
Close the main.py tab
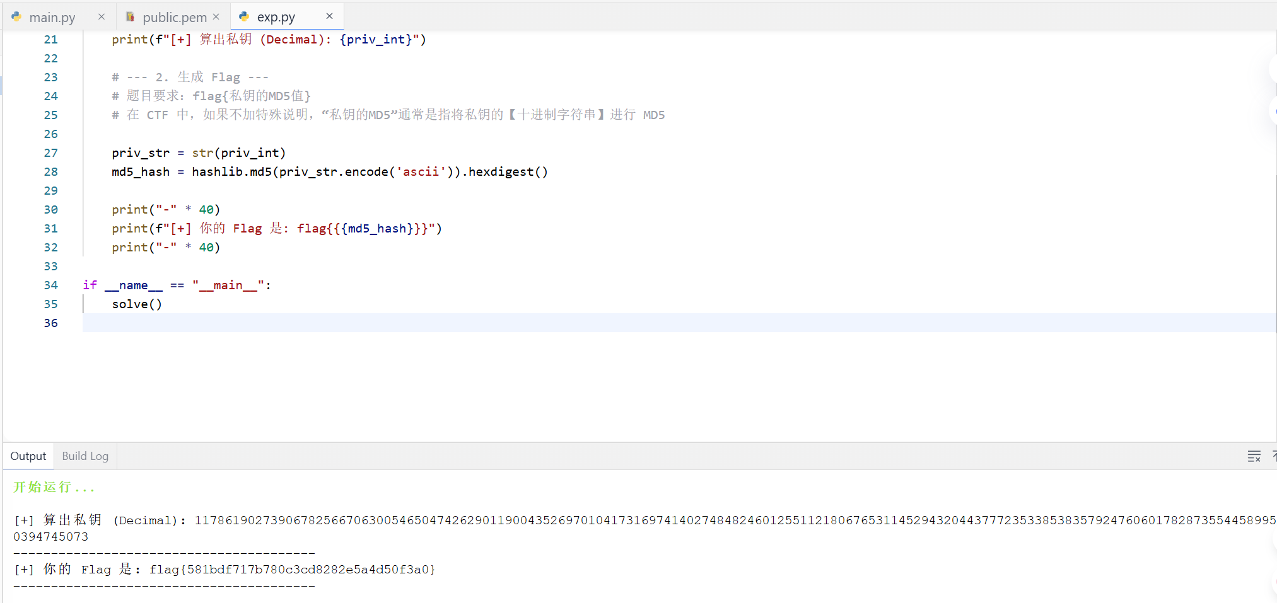click(101, 17)
